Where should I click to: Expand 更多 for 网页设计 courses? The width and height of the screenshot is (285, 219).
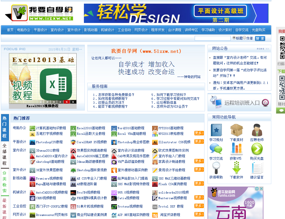[199, 214]
